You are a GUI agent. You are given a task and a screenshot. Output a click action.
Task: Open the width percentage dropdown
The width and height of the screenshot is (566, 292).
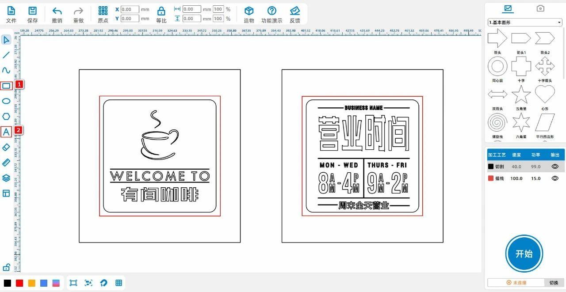tap(218, 9)
